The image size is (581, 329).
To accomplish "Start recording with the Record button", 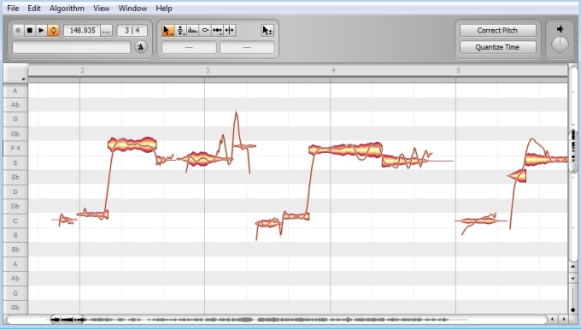I will 18,31.
